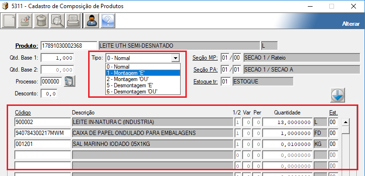365x176 pixels.
Task: Click the user operator icon in toolbar
Action: point(92,21)
